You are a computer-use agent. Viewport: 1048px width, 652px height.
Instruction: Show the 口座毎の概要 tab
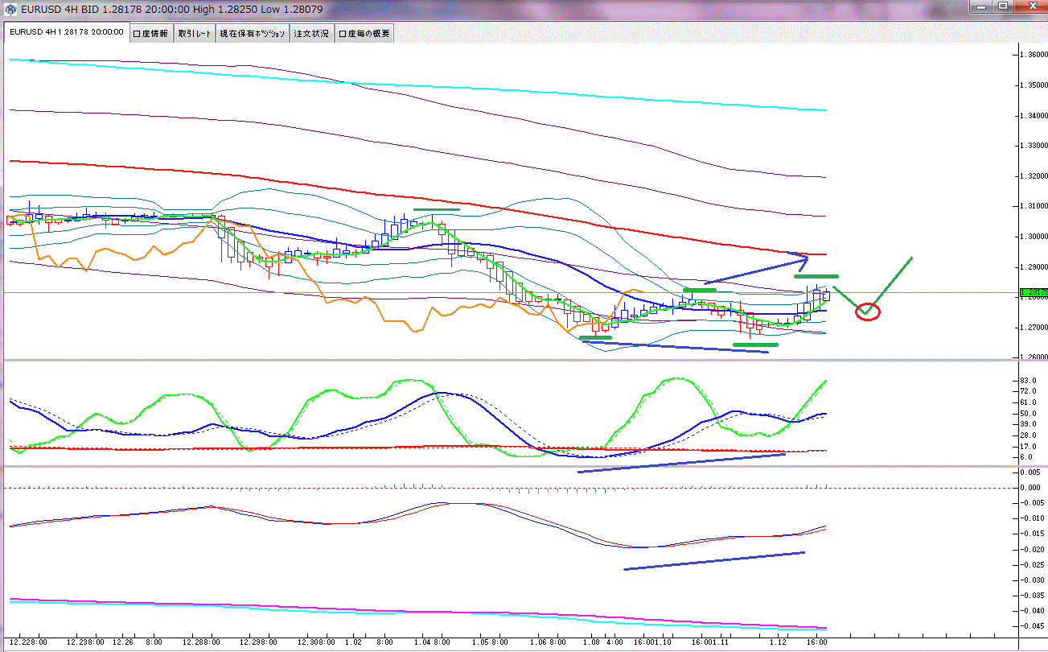tap(364, 34)
